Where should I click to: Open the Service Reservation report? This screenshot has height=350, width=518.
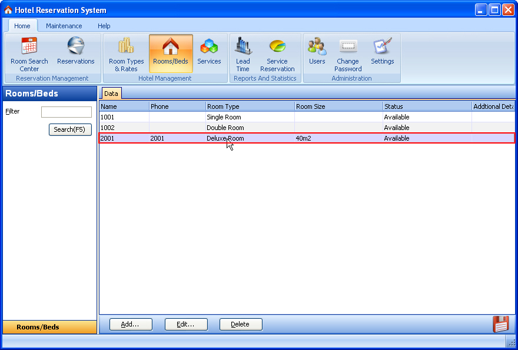pyautogui.click(x=277, y=54)
